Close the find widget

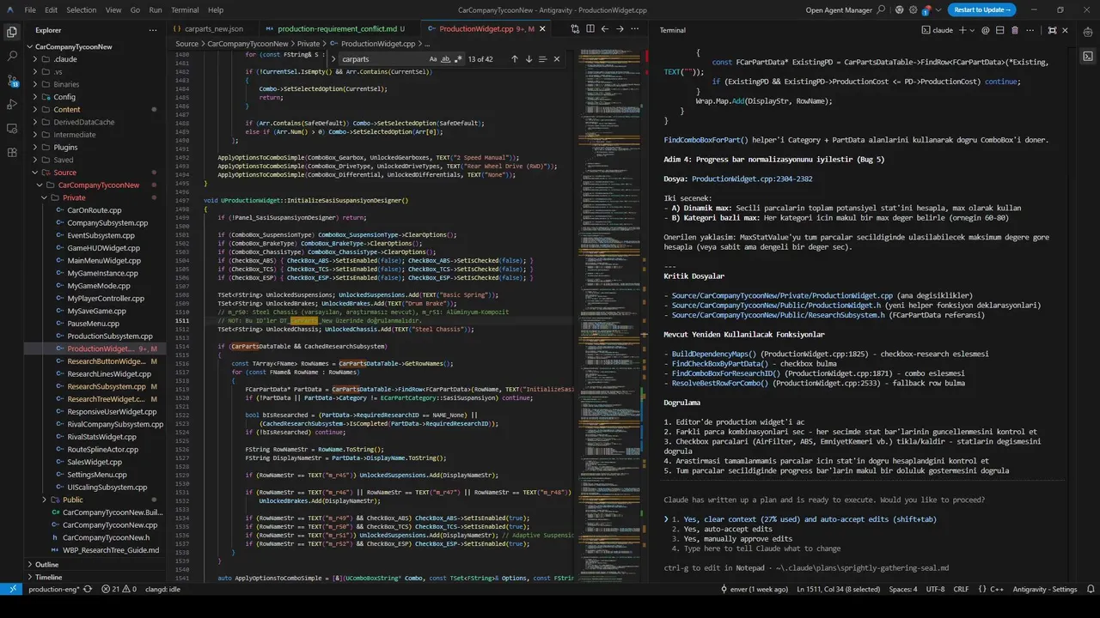click(x=556, y=59)
